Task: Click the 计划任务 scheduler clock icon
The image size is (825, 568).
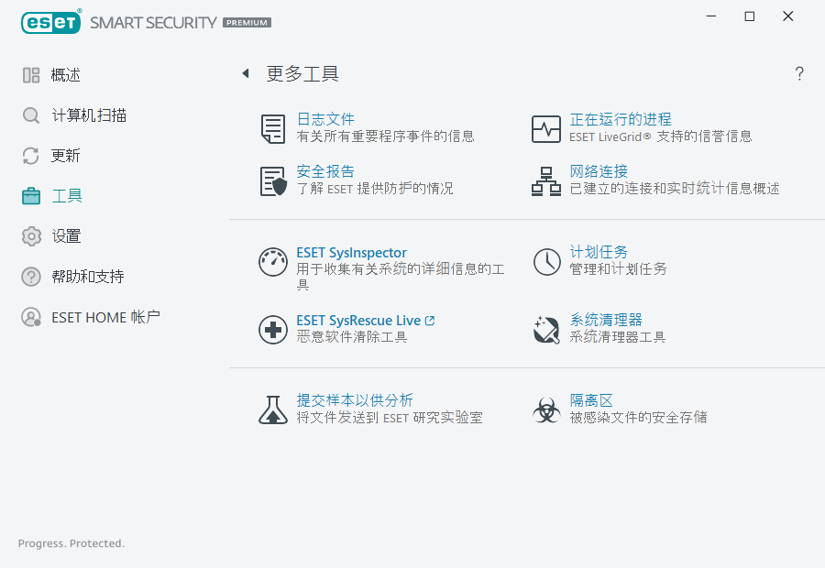Action: (545, 262)
